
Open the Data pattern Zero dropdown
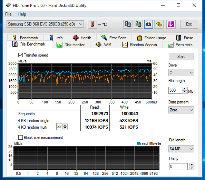click(181, 110)
